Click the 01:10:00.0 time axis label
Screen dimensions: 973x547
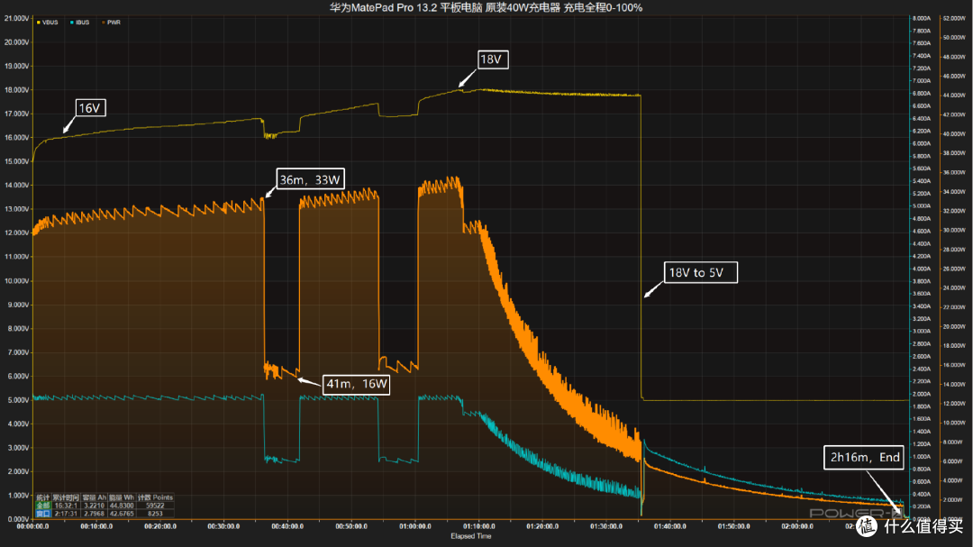479,526
